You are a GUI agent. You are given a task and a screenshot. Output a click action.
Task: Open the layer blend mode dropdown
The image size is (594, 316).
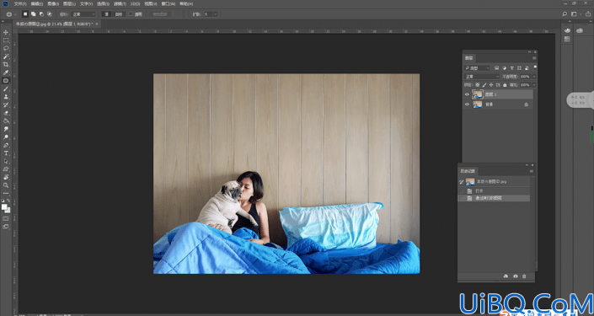coord(481,77)
